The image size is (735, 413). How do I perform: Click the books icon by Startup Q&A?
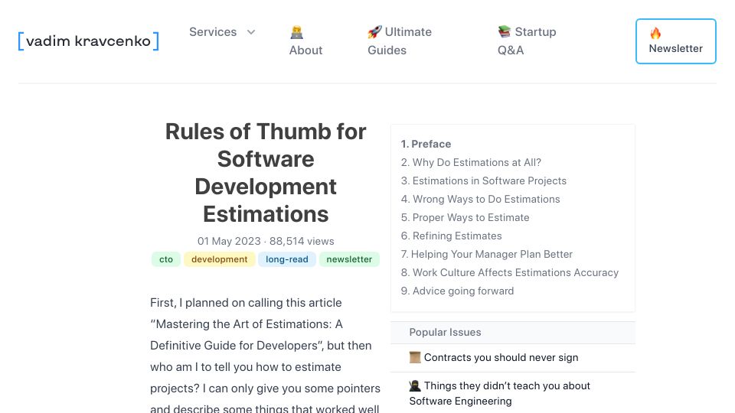pyautogui.click(x=505, y=32)
